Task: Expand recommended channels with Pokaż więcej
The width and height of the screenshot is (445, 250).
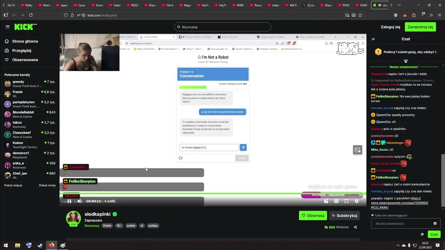Action: 13,185
